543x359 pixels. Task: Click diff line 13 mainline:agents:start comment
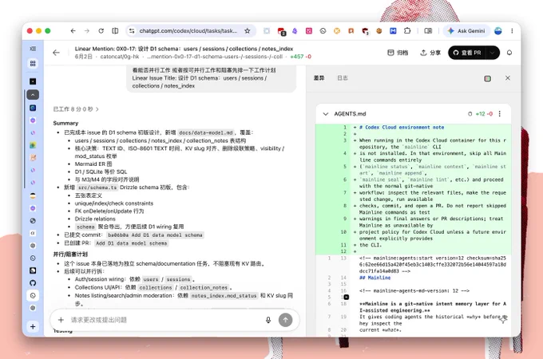[433, 265]
